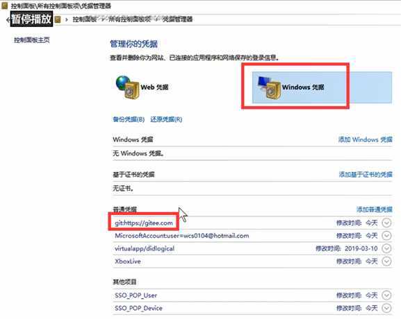Click the Windows 凭据 label text
The width and height of the screenshot is (401, 319).
(x=303, y=87)
